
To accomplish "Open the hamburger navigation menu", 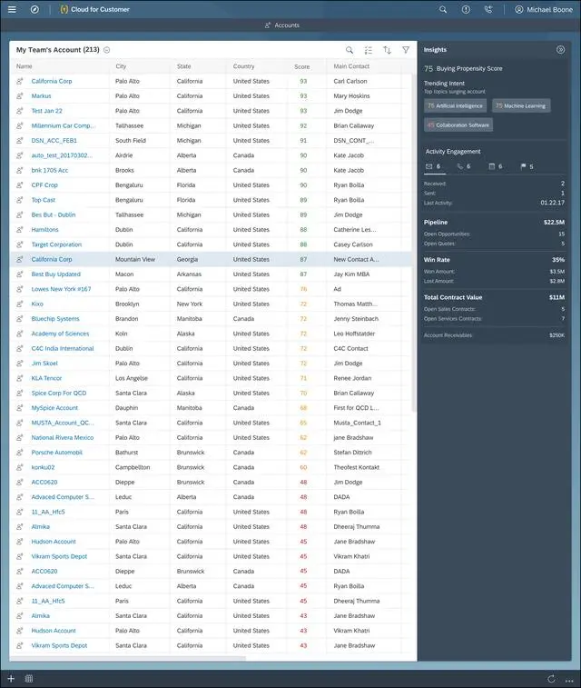I will pyautogui.click(x=12, y=9).
